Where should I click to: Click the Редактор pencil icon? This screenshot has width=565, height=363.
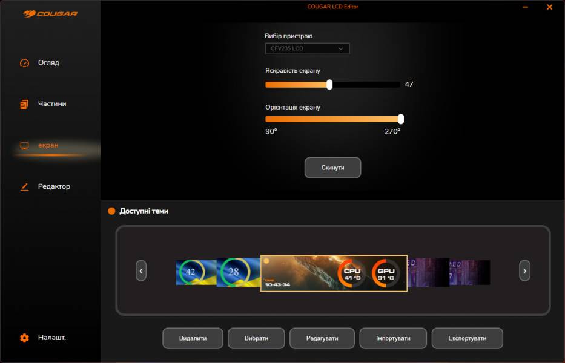click(24, 187)
